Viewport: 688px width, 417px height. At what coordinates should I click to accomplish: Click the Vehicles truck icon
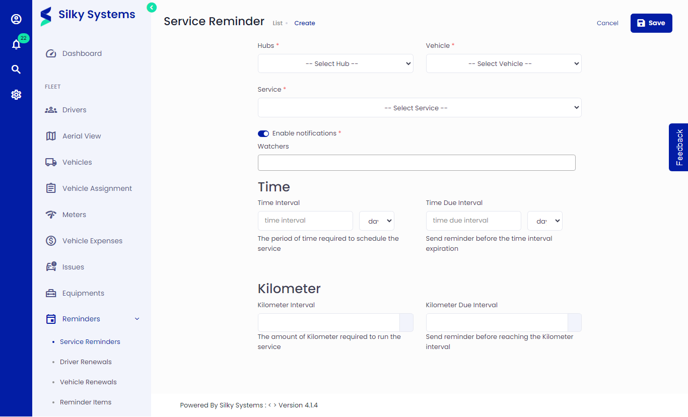(x=50, y=162)
